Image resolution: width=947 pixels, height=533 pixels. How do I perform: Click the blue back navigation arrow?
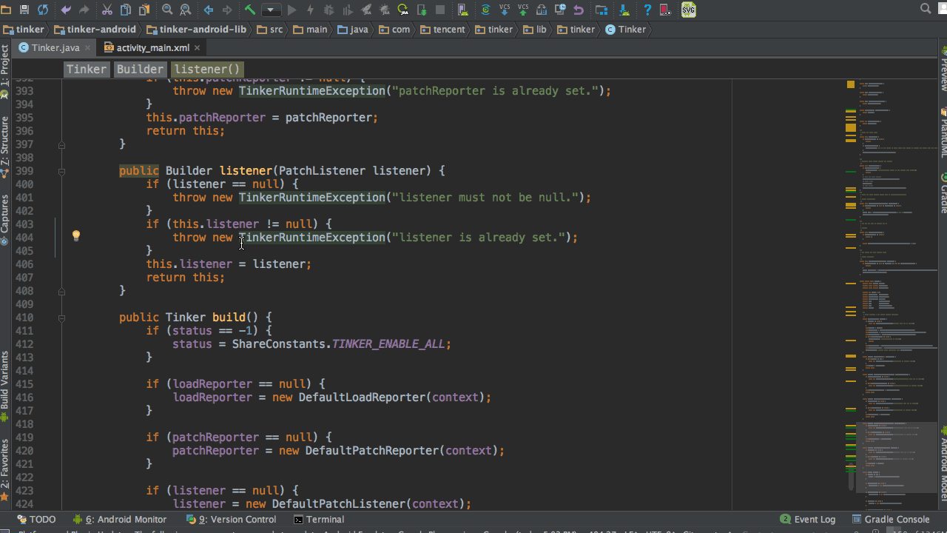209,10
